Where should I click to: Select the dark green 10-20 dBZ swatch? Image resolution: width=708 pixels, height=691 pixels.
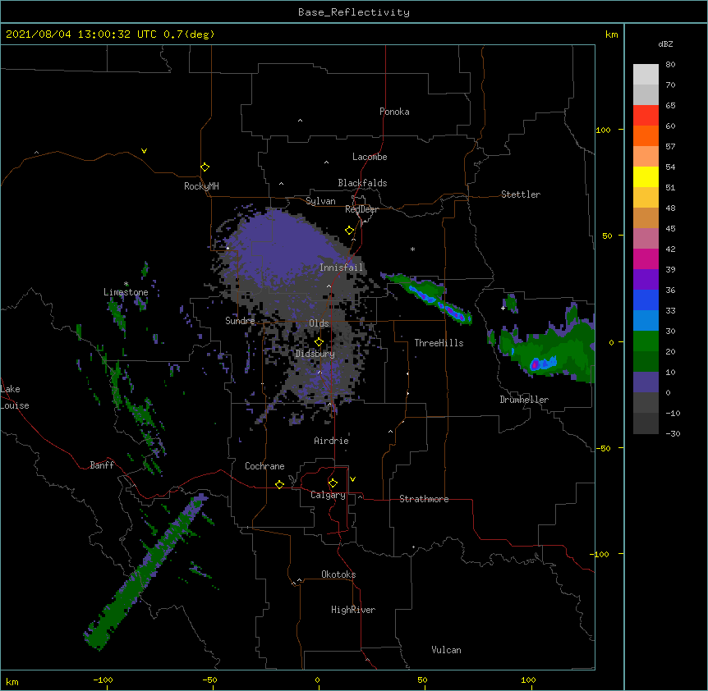tap(646, 362)
